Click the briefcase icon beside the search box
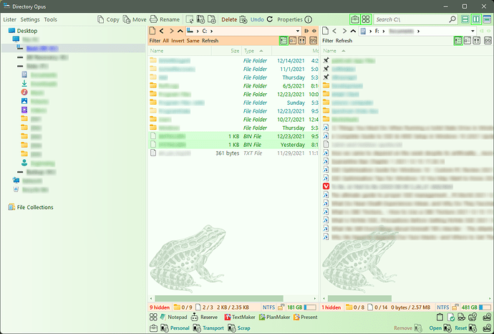This screenshot has height=334, width=494. point(354,19)
